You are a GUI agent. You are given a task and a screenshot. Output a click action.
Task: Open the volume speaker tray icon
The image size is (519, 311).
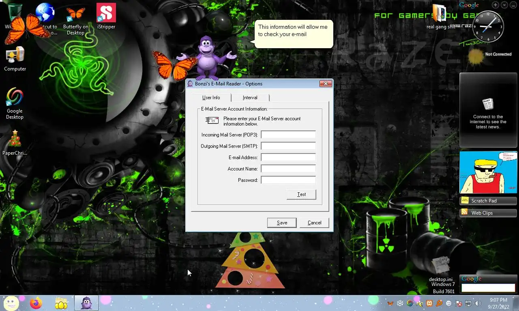(478, 303)
